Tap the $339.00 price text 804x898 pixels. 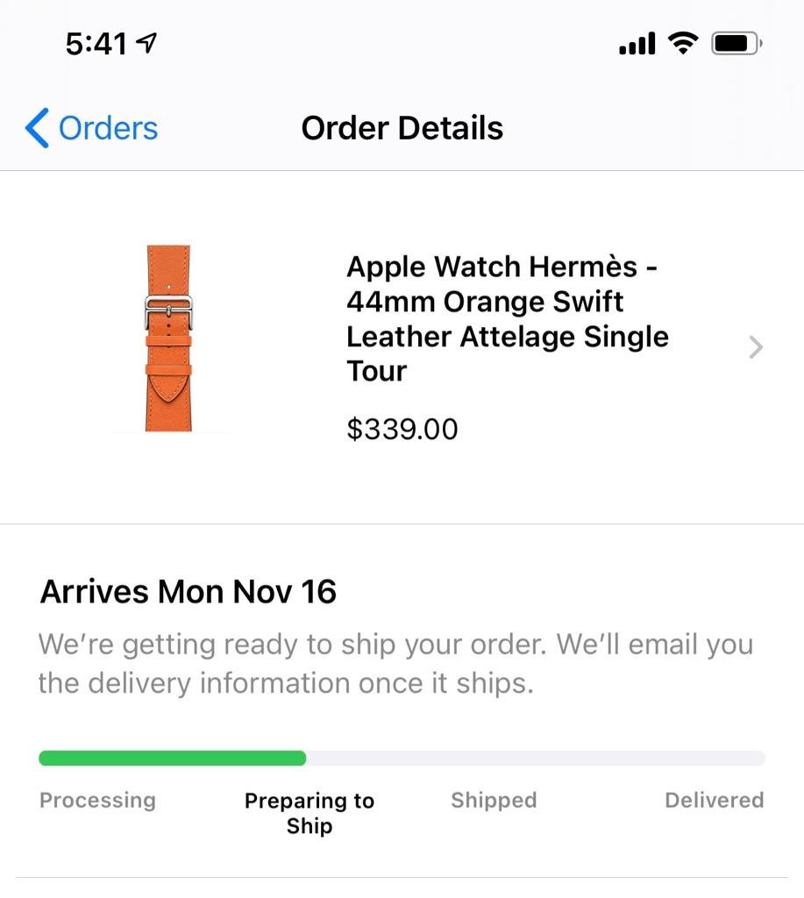[x=402, y=429]
